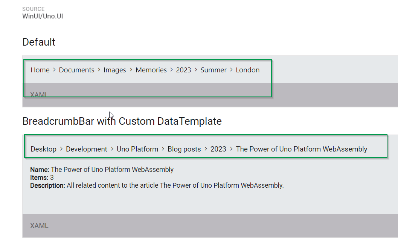Click the chevron before London
The image size is (398, 248).
(231, 70)
